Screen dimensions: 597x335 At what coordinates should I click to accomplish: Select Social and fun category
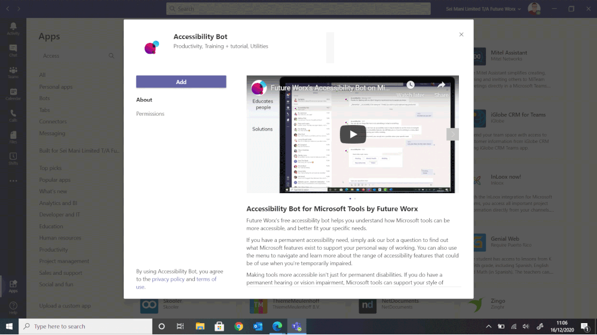[x=56, y=284]
